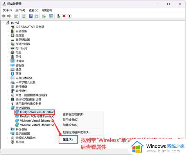Click the print queue (打印队列) icon
The width and height of the screenshot is (186, 155).
12,48
